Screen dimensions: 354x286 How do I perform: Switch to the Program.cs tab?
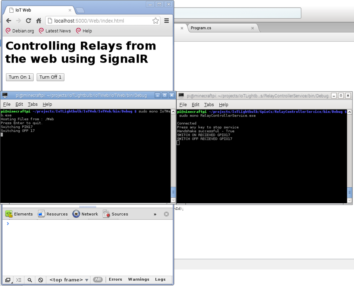[201, 28]
